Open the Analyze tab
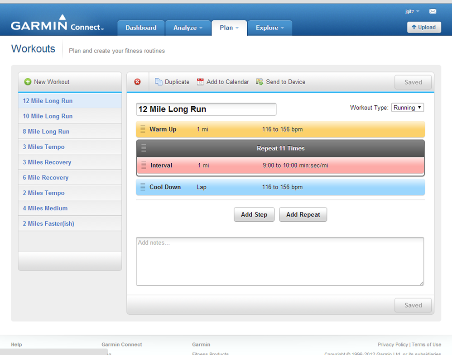Viewport: 452px width, 355px height. pyautogui.click(x=188, y=28)
